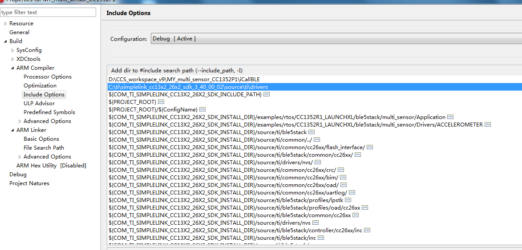This screenshot has height=250, width=522.
Task: Click ellipsis icon after ble5stack/common/cc26xx/ path
Action: [x=358, y=155]
